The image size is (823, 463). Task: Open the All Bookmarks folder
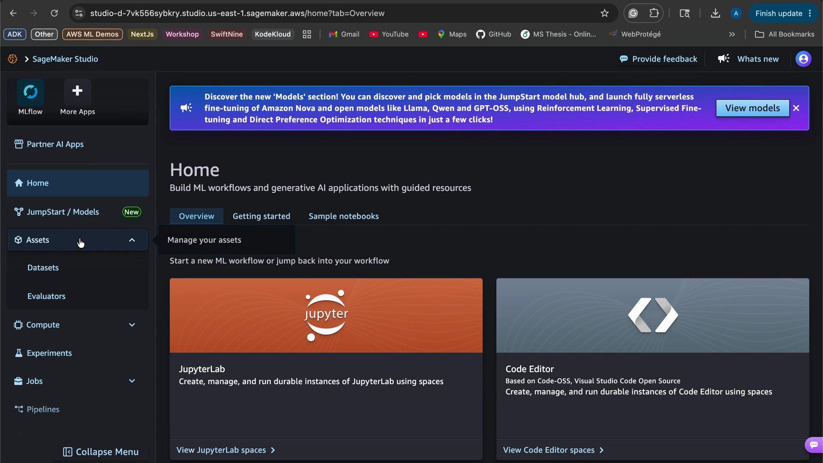click(784, 34)
